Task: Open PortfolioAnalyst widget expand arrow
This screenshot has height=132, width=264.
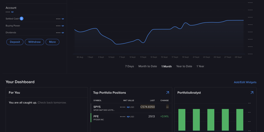Action: point(252,93)
